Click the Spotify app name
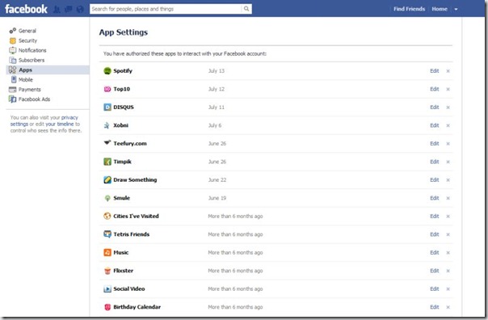 123,71
